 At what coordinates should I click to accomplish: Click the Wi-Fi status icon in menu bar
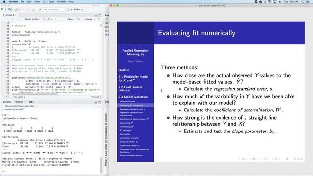269,2
